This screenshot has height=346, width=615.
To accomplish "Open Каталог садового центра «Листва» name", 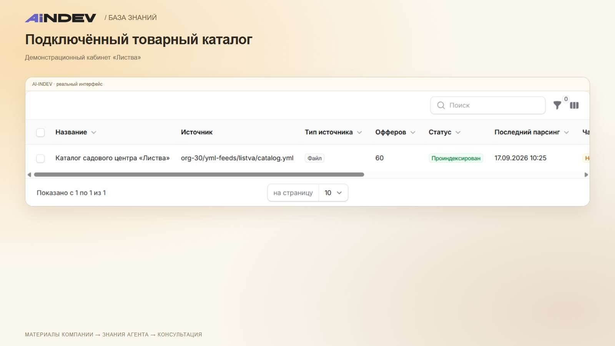I will 112,158.
